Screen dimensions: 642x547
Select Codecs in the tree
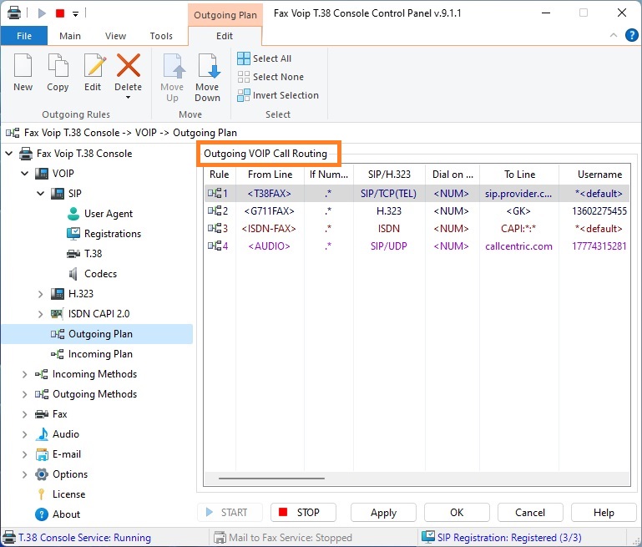[x=92, y=274]
